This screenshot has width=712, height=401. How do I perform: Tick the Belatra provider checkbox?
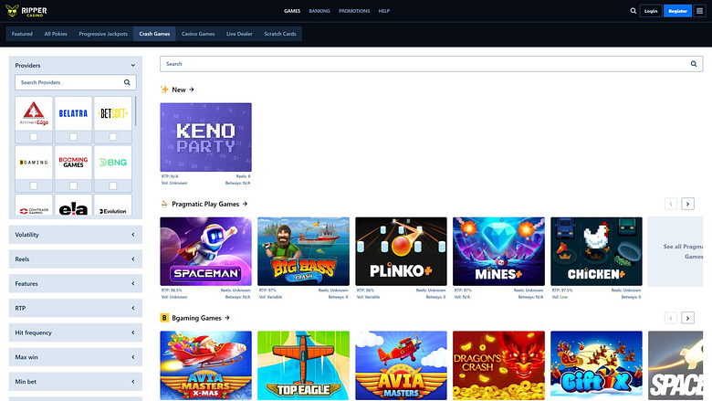click(x=73, y=137)
